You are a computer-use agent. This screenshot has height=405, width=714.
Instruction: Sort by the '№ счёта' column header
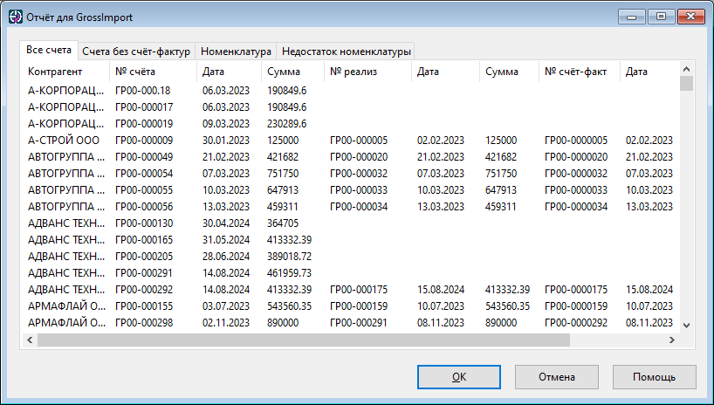[154, 72]
